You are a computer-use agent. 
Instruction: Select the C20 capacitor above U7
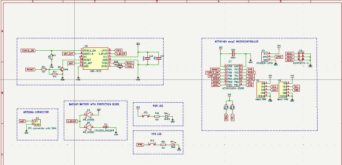point(233,54)
